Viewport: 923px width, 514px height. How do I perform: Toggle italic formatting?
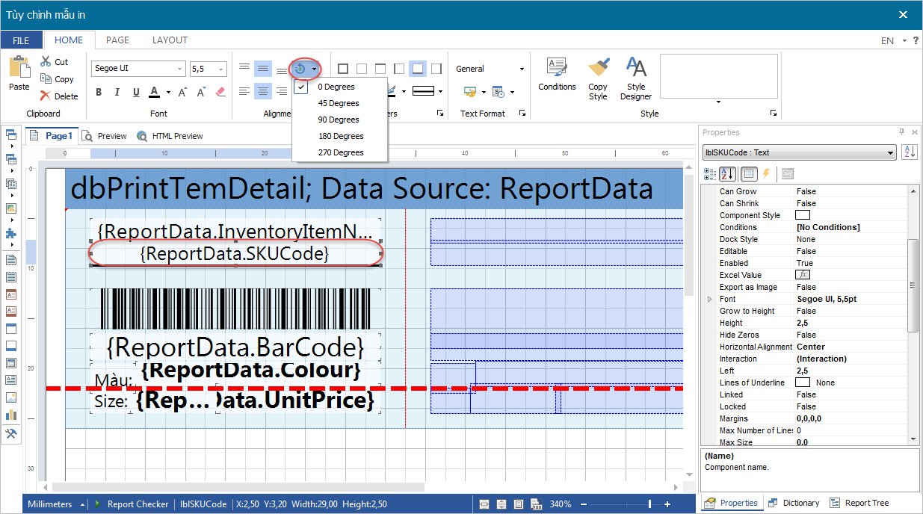117,93
